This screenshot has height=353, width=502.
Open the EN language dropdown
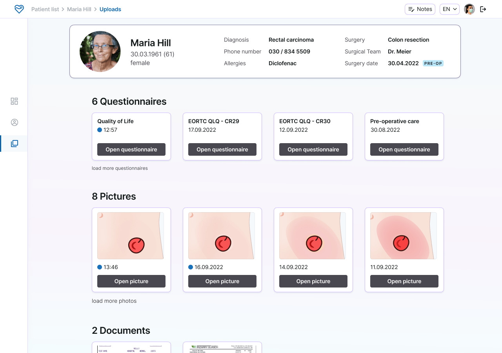pyautogui.click(x=449, y=9)
